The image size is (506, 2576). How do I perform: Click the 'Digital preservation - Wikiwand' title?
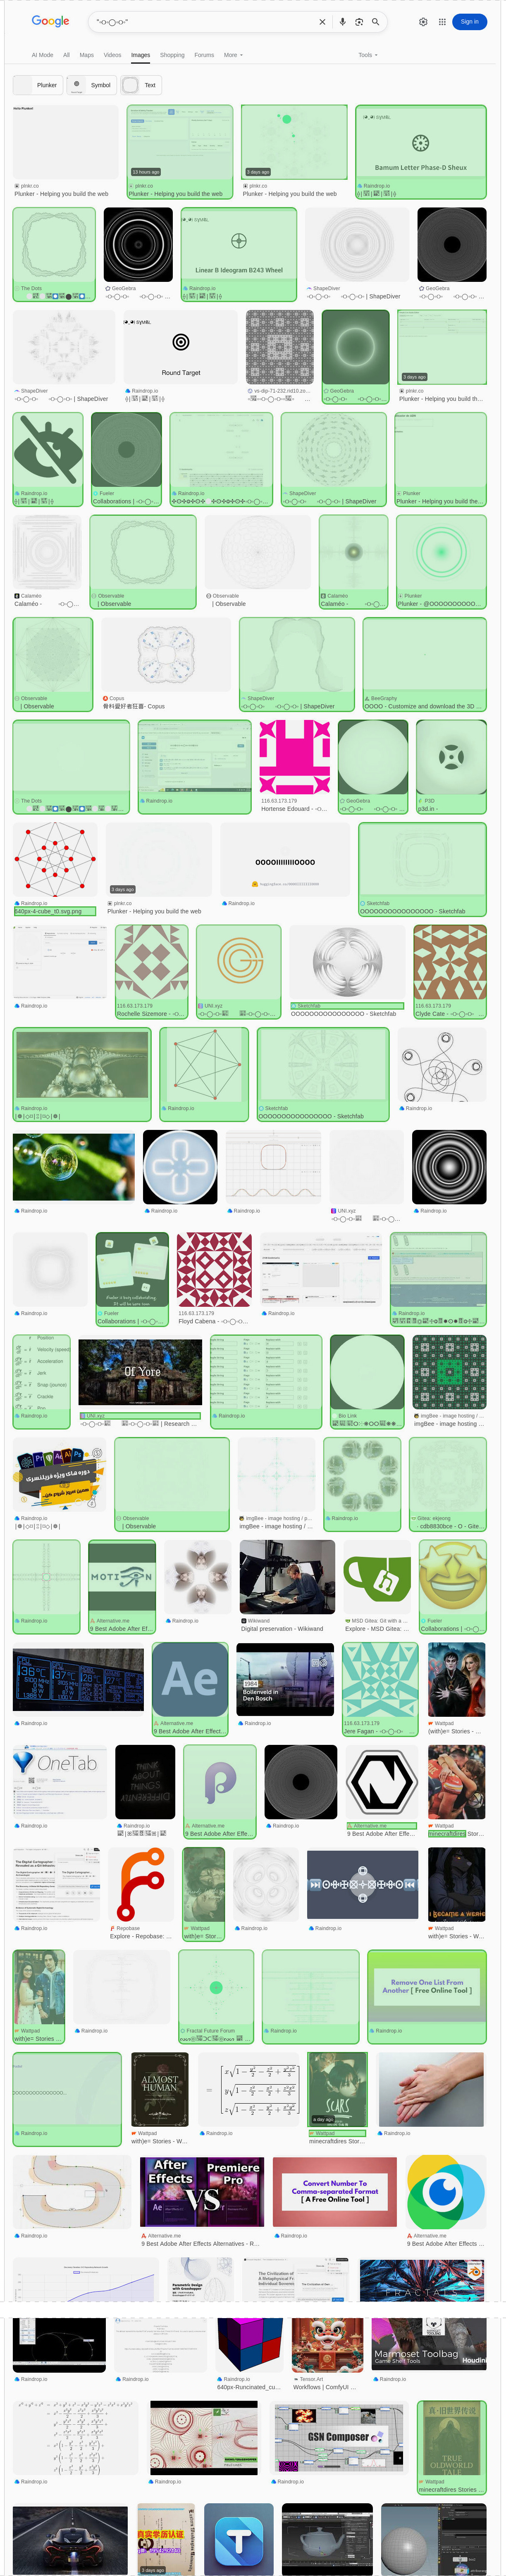tap(282, 1629)
